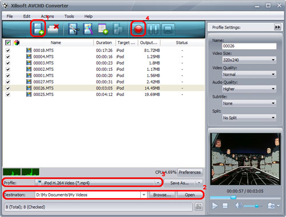
Task: Click the Preferences button
Action: click(190, 172)
